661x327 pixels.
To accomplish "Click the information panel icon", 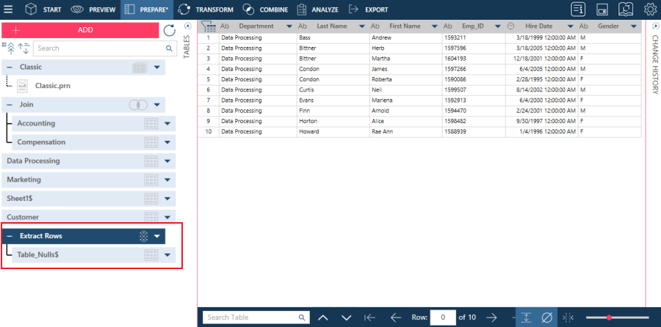I will point(579,10).
